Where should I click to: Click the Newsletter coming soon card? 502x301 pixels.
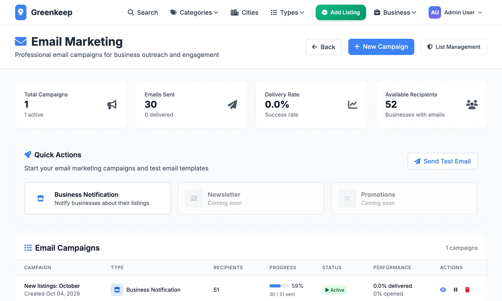pos(251,198)
